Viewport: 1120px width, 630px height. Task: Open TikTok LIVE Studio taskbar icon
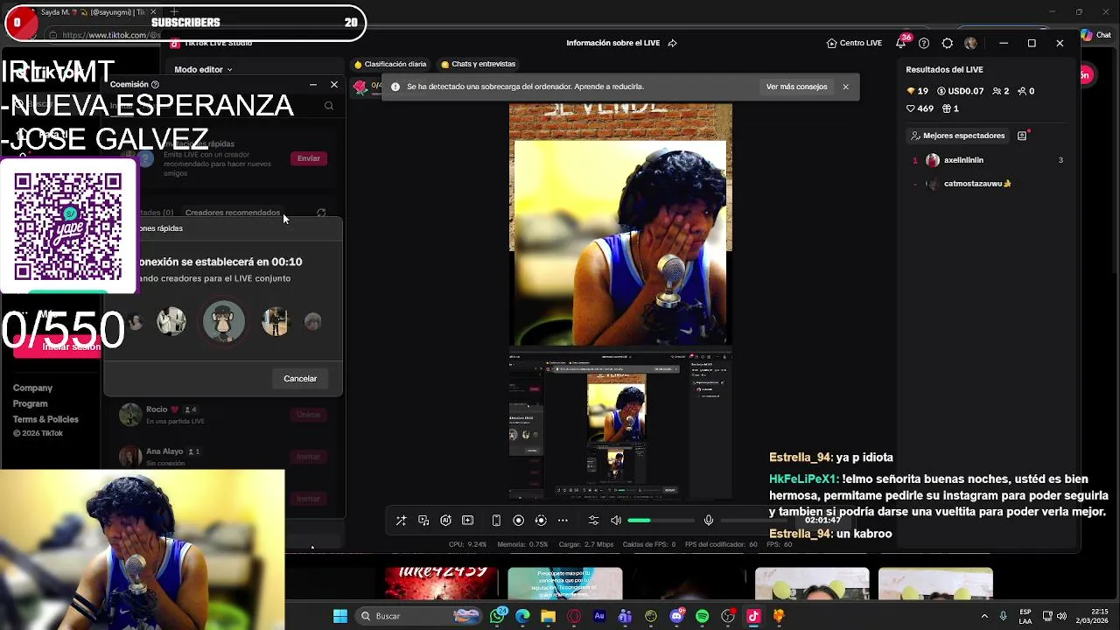click(x=753, y=616)
